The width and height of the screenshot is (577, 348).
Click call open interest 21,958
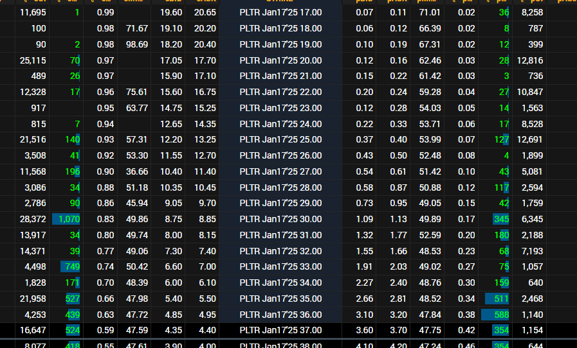(33, 299)
